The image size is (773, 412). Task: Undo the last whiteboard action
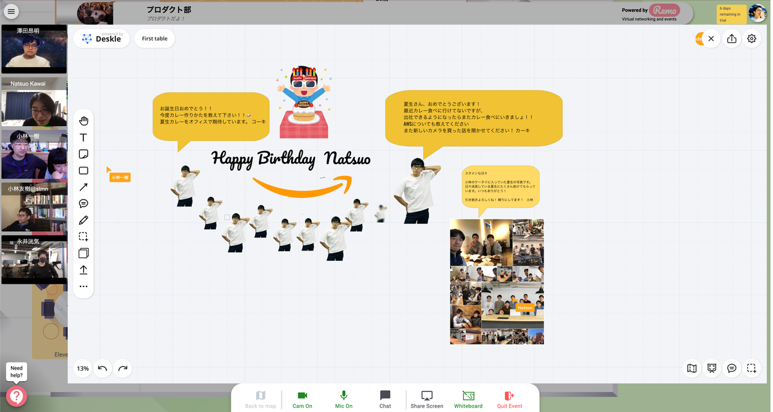pos(102,369)
